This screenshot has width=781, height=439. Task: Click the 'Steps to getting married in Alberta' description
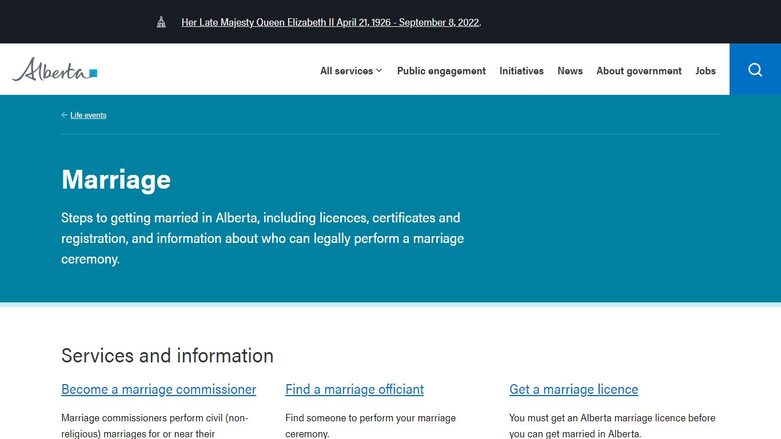(x=262, y=238)
